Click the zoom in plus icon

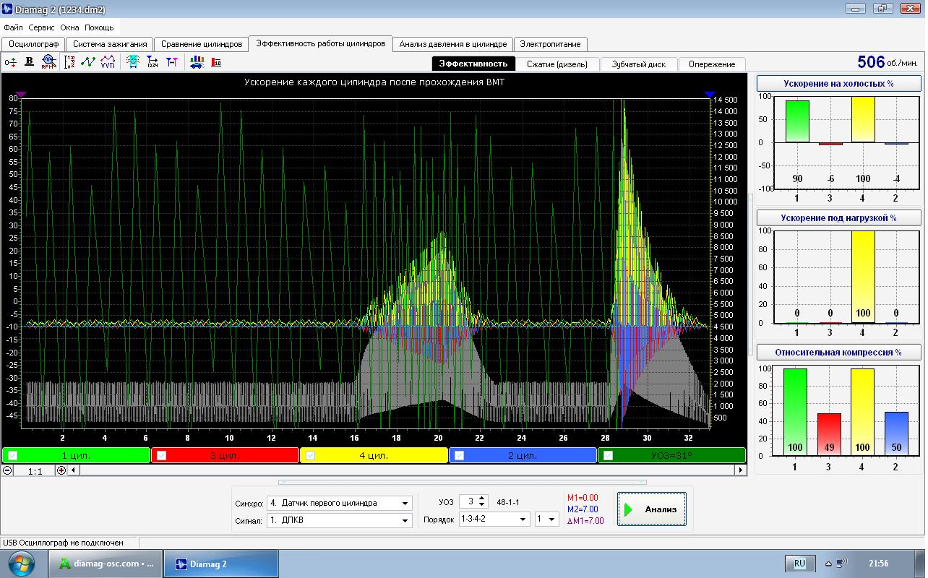[x=61, y=470]
